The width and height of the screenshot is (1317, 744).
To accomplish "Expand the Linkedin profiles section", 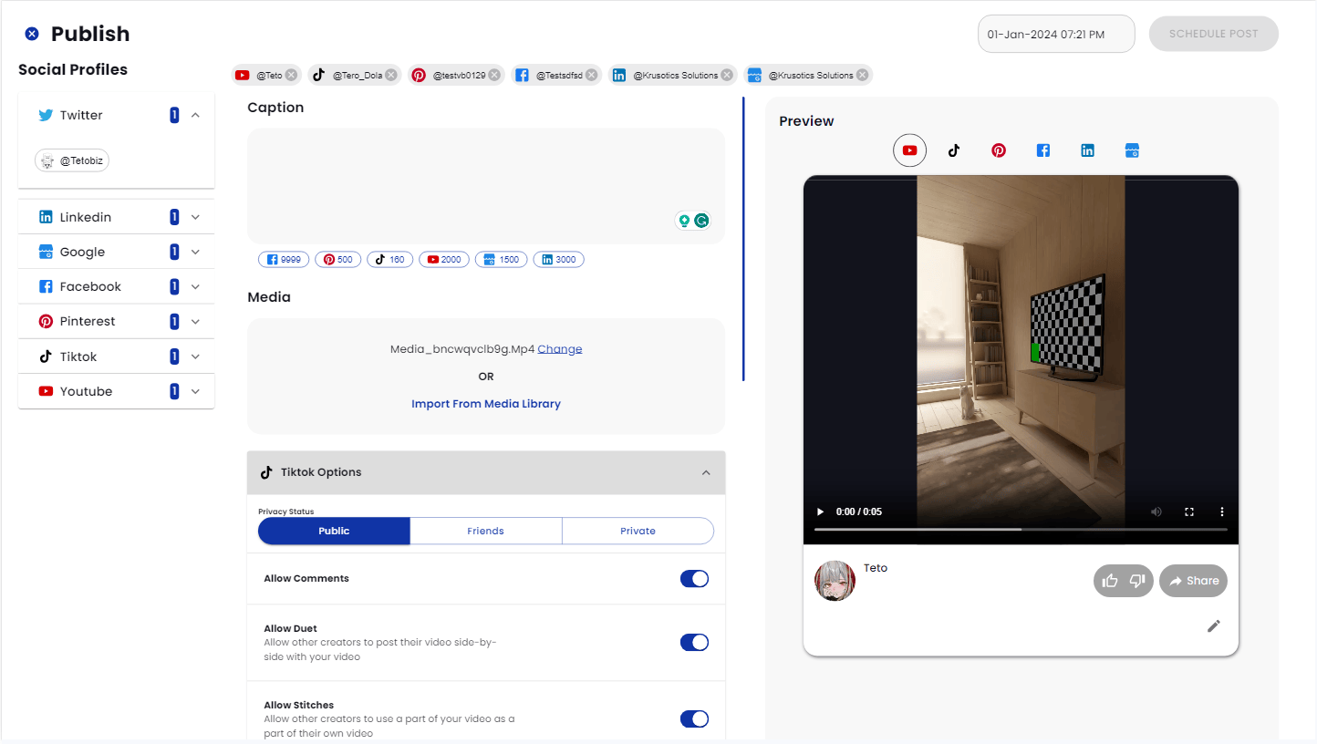I will coord(195,217).
